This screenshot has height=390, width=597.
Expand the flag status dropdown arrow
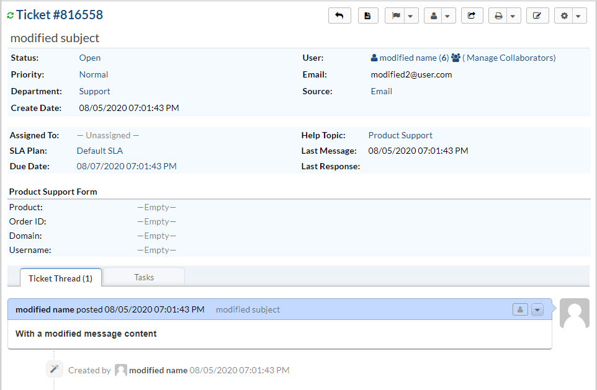point(411,16)
